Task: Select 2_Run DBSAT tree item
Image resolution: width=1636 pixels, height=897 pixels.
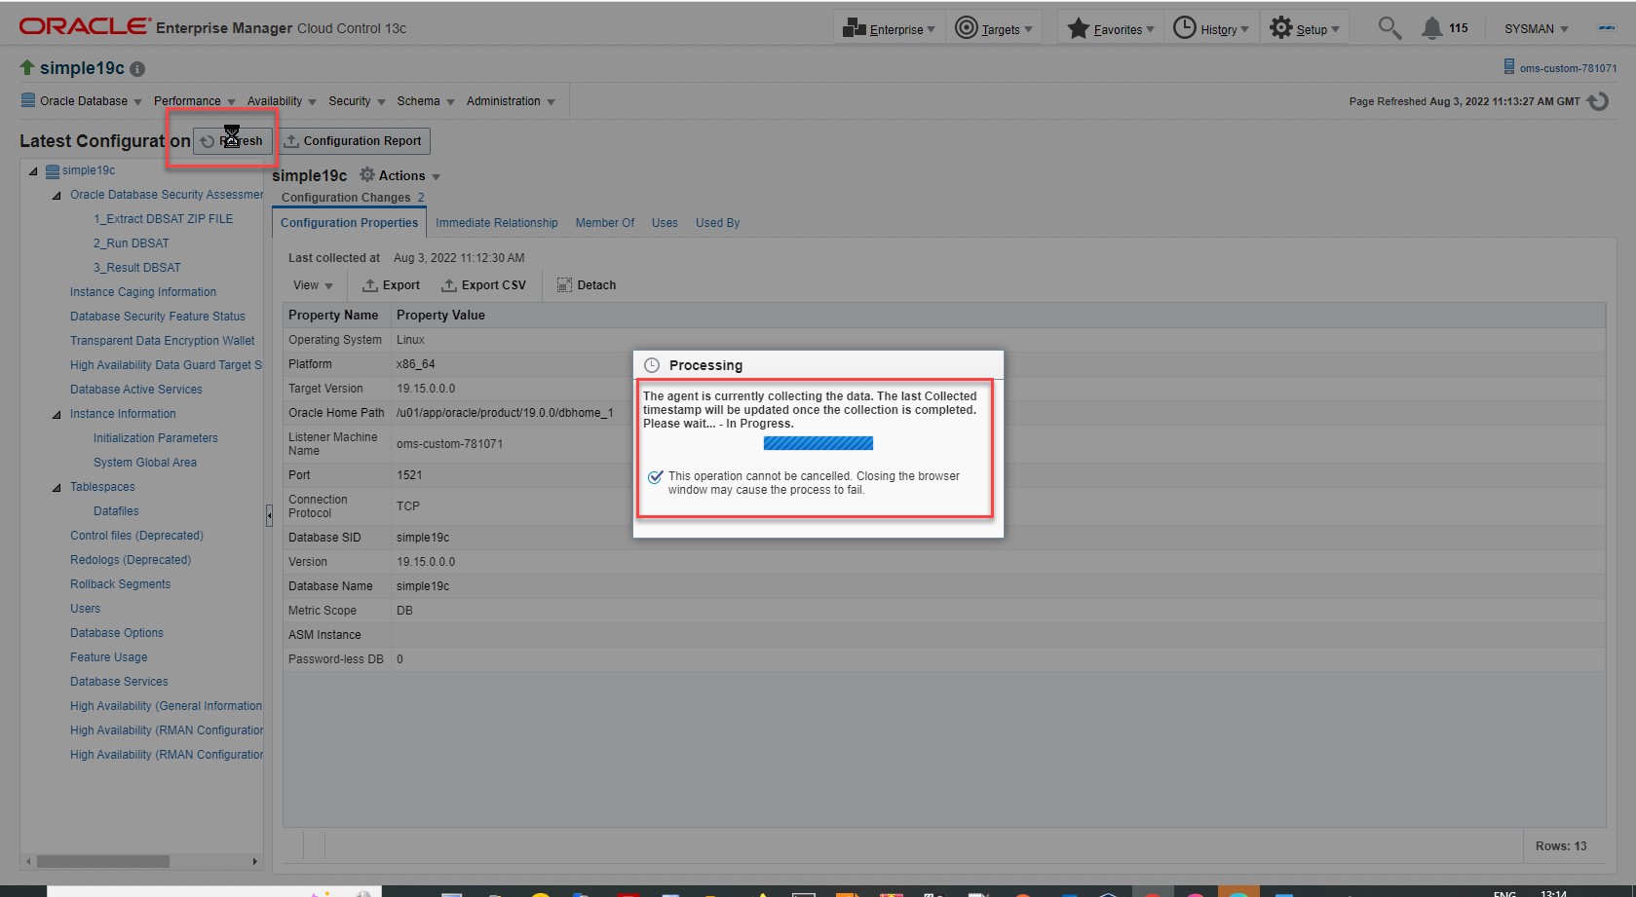Action: point(131,243)
